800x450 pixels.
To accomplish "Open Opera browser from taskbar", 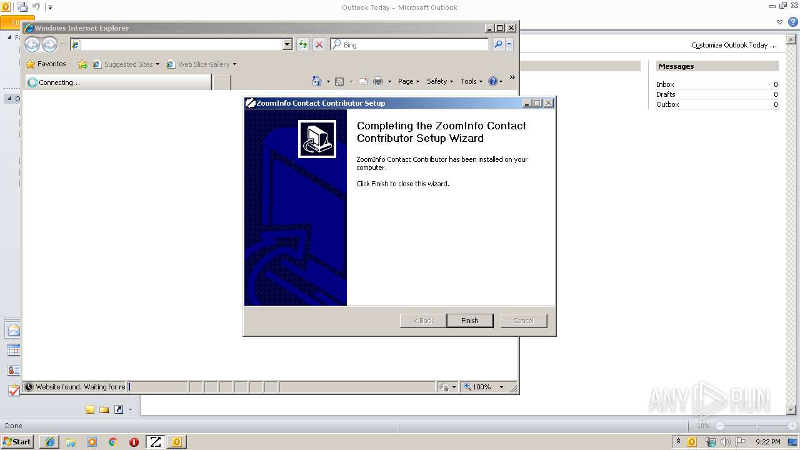I will [x=134, y=441].
